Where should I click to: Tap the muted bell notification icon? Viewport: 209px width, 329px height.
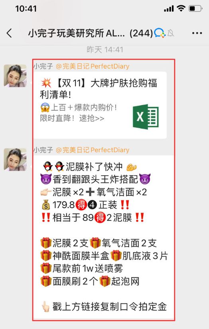tap(171, 33)
